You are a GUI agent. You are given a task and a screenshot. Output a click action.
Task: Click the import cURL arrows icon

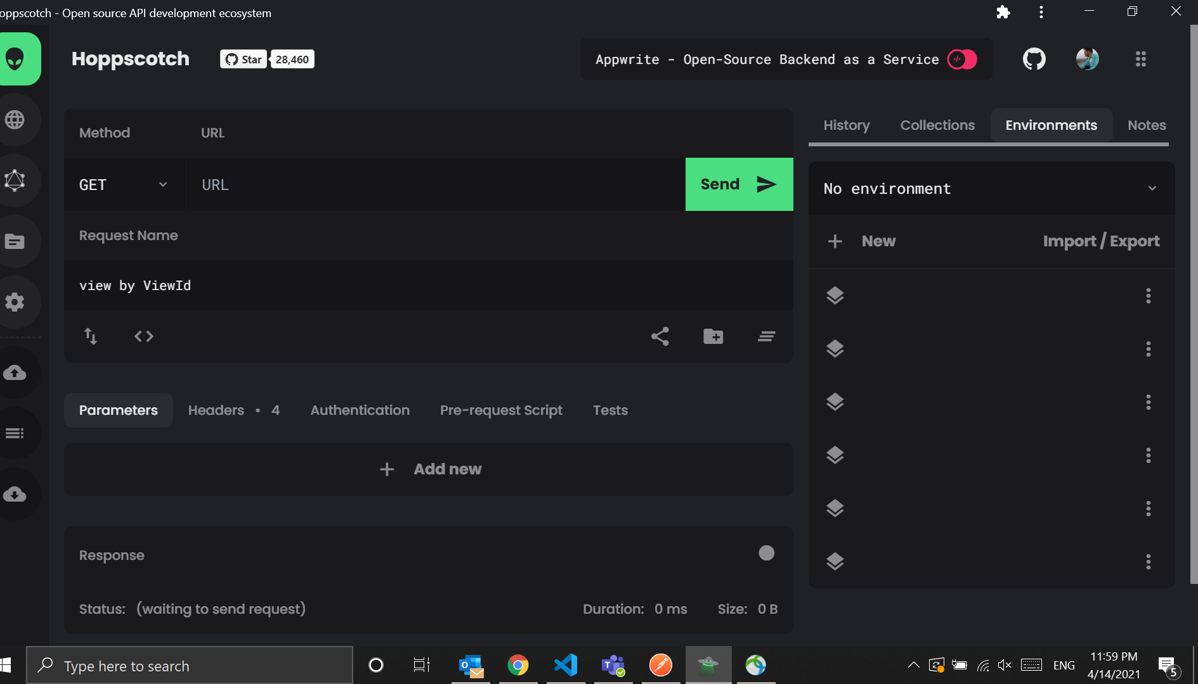[91, 336]
